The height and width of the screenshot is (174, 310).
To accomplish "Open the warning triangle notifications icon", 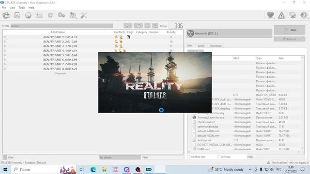I will (x=281, y=15).
